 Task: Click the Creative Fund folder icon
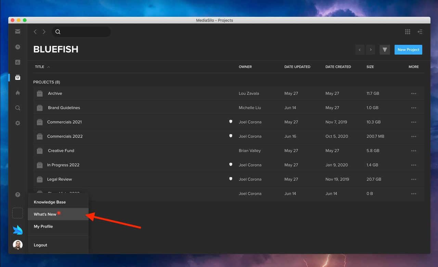pyautogui.click(x=40, y=151)
